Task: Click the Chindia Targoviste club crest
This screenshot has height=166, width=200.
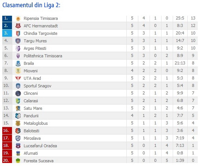Action: [x=18, y=33]
